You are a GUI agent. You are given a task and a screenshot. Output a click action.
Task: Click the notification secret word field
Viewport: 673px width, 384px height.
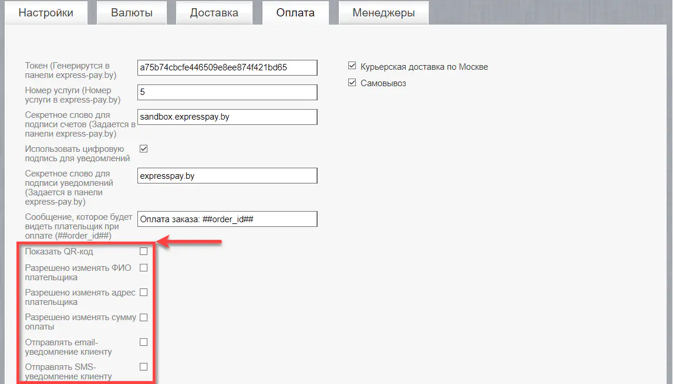coord(227,175)
